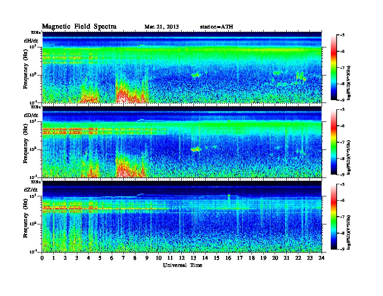Click the 16 UT spot near 10 Hz in dZ/dt panel
This screenshot has height=296, width=383.
click(x=229, y=196)
